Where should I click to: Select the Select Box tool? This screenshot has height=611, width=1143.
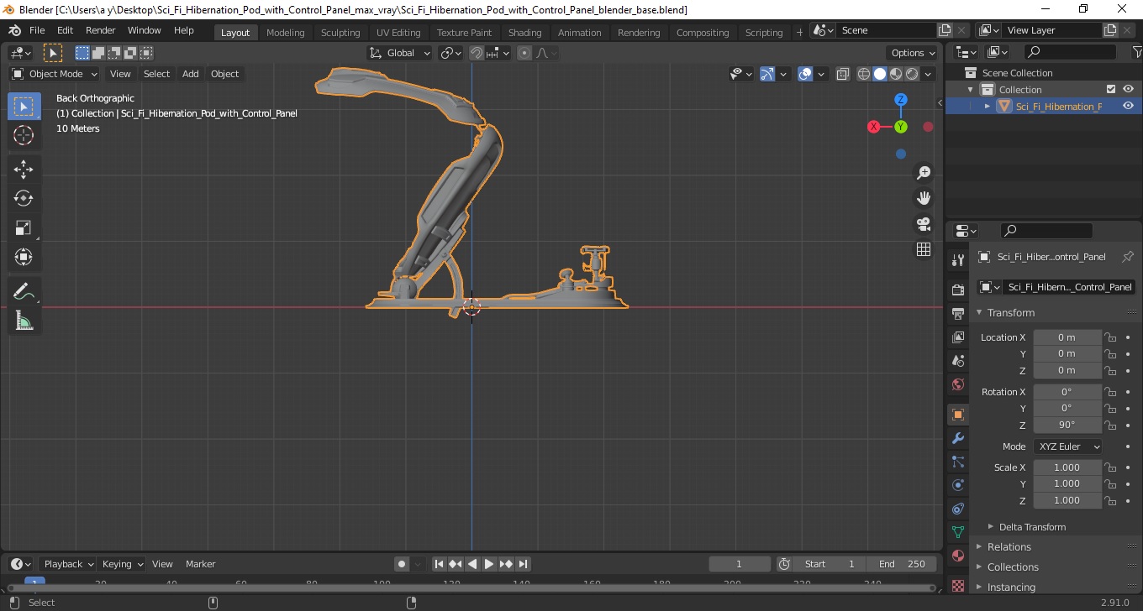24,107
